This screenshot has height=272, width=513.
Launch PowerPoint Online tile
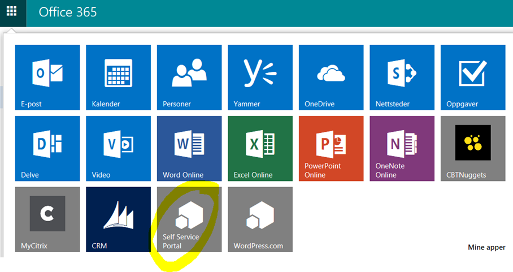tap(331, 149)
